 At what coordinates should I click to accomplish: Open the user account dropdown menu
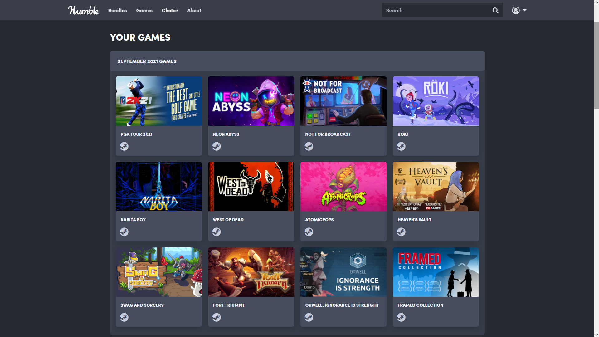tap(519, 10)
